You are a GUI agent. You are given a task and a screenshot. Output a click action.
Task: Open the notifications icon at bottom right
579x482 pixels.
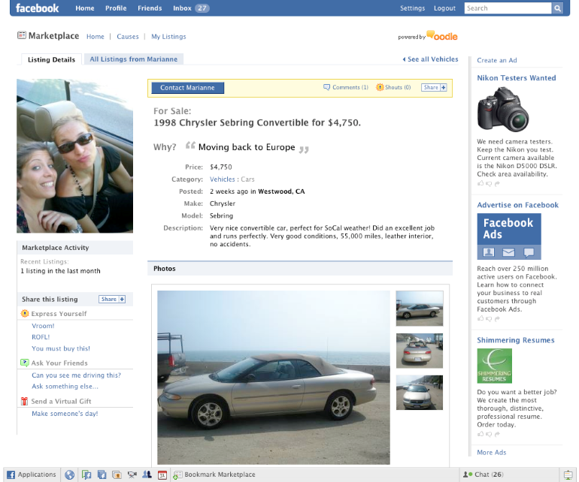[x=568, y=474]
